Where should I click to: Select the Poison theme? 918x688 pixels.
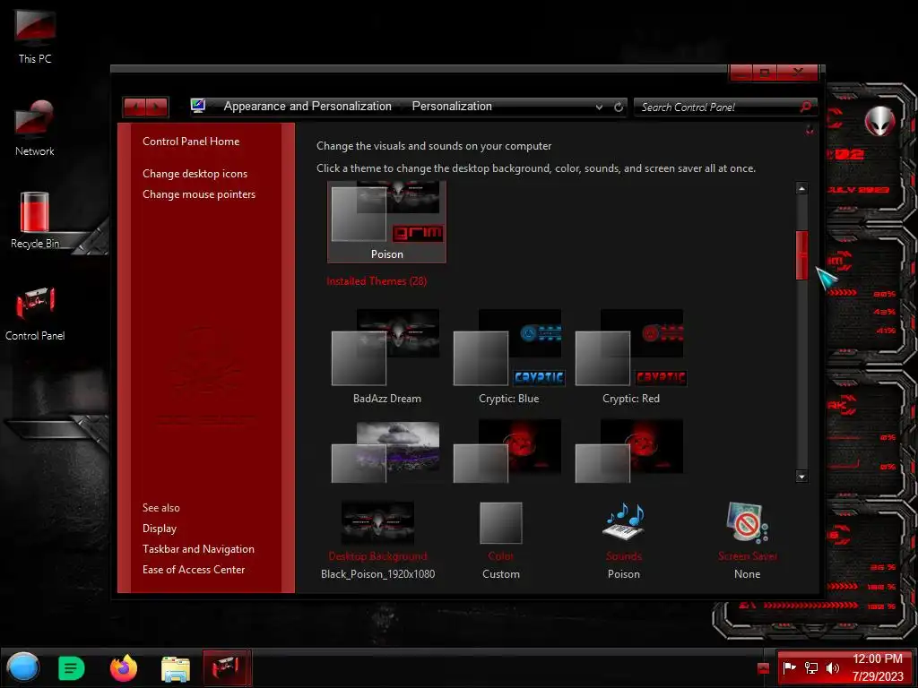tap(386, 221)
